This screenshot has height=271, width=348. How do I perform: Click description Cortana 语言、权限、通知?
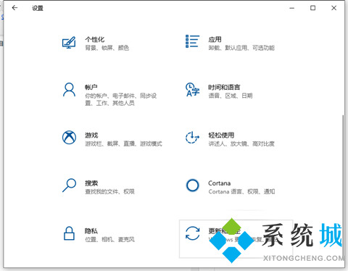(241, 191)
